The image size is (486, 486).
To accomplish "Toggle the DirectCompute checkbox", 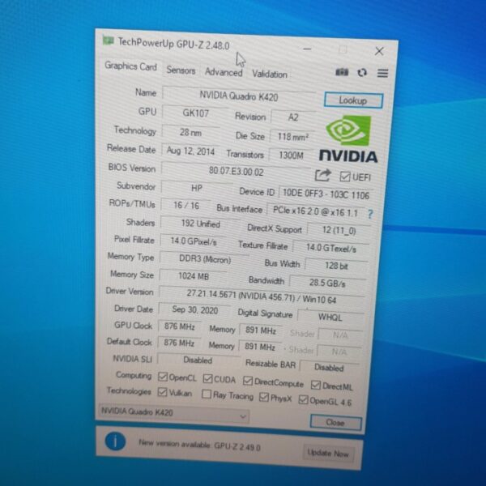I will 248,381.
